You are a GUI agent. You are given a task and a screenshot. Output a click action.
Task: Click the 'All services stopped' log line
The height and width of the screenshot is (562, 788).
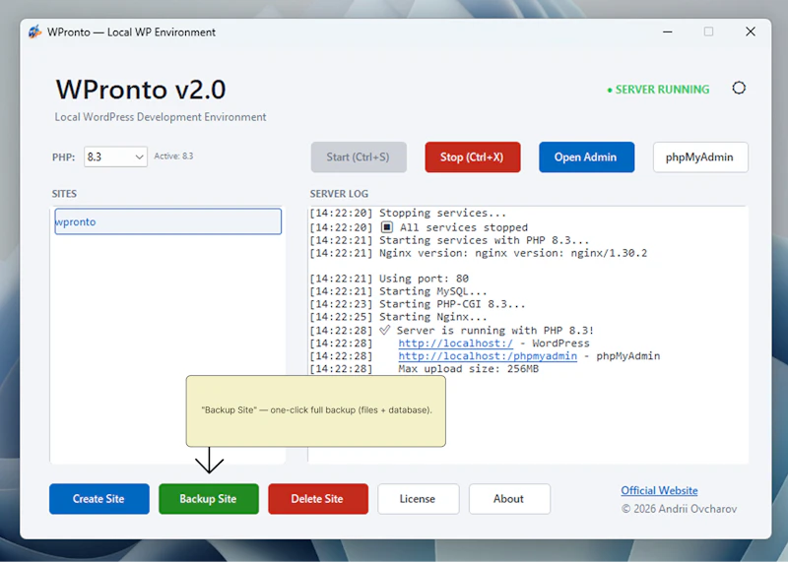click(419, 227)
